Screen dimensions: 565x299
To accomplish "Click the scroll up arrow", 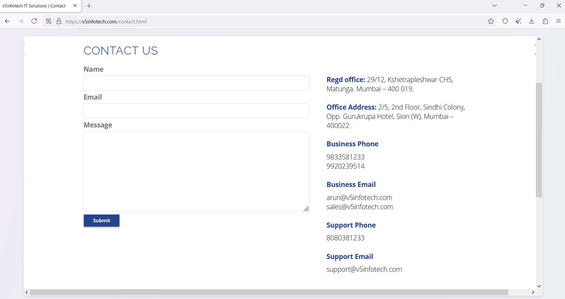I will coord(539,40).
